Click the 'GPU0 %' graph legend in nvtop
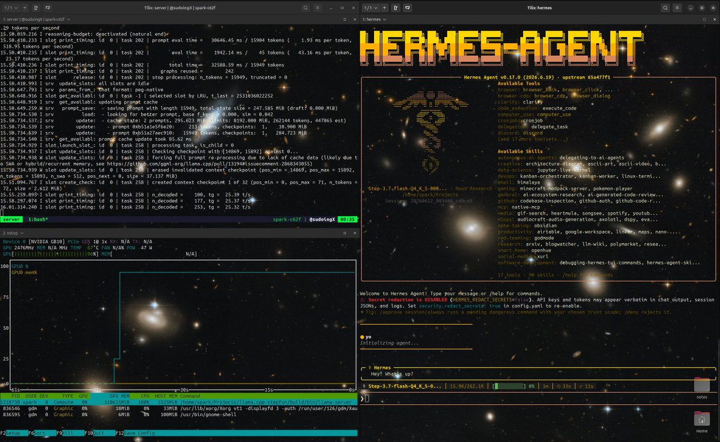 [x=20, y=266]
